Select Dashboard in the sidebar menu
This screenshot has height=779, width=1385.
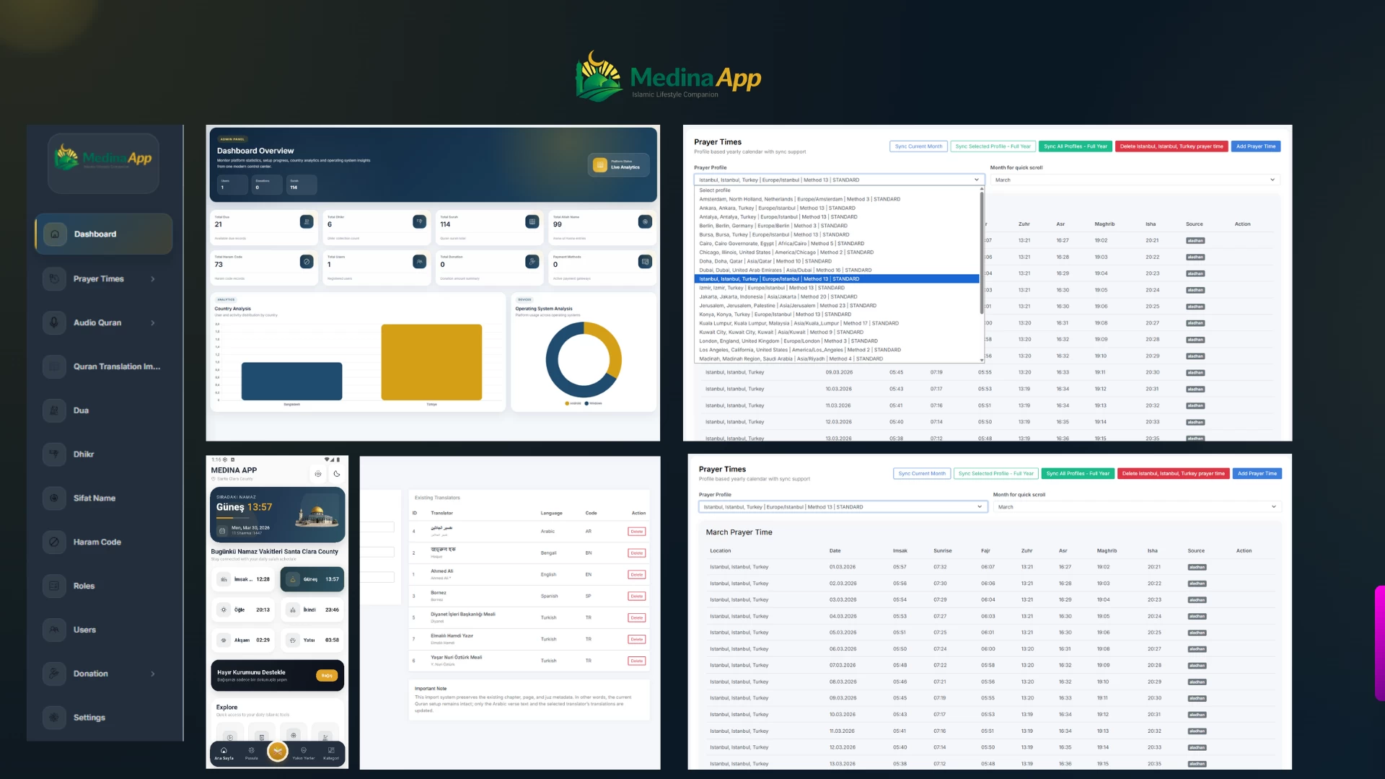(x=104, y=234)
